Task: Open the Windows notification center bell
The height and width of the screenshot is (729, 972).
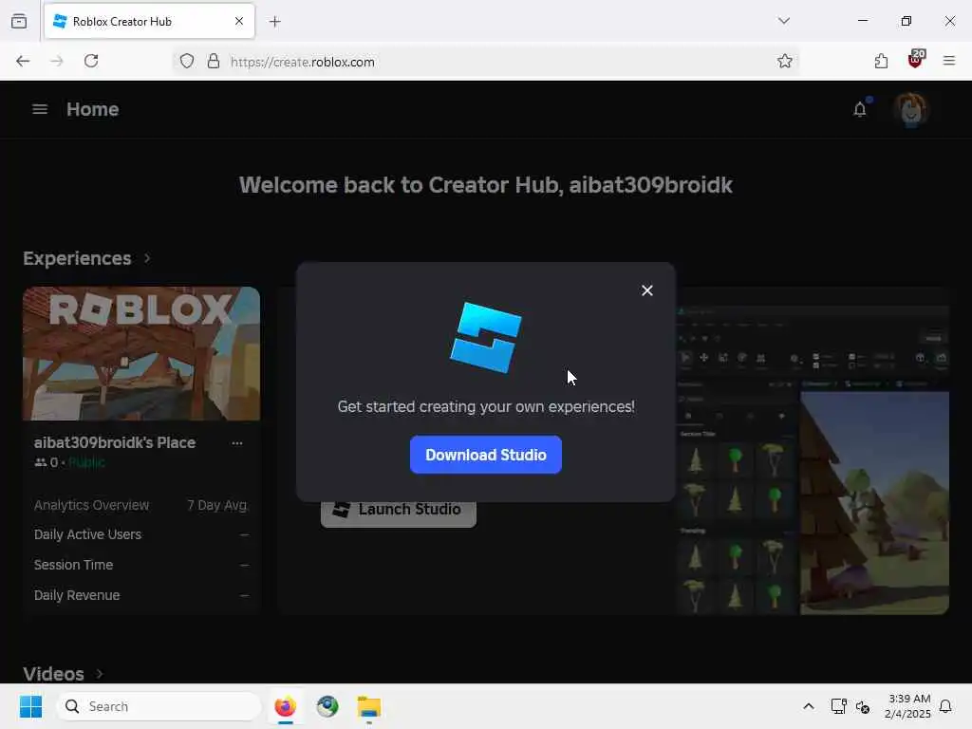Action: (x=945, y=706)
